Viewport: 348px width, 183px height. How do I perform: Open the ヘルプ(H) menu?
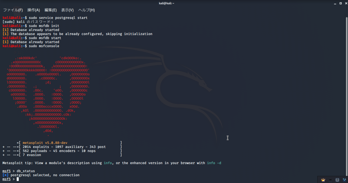86,10
